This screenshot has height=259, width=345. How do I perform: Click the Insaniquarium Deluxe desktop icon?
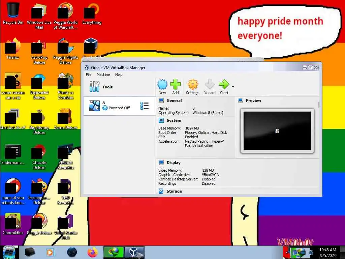39,192
